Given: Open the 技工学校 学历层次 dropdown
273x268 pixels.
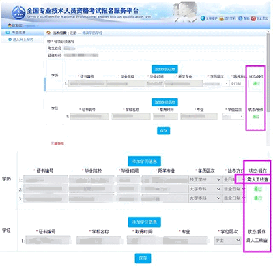Looking at the screenshot, I should point(205,180).
